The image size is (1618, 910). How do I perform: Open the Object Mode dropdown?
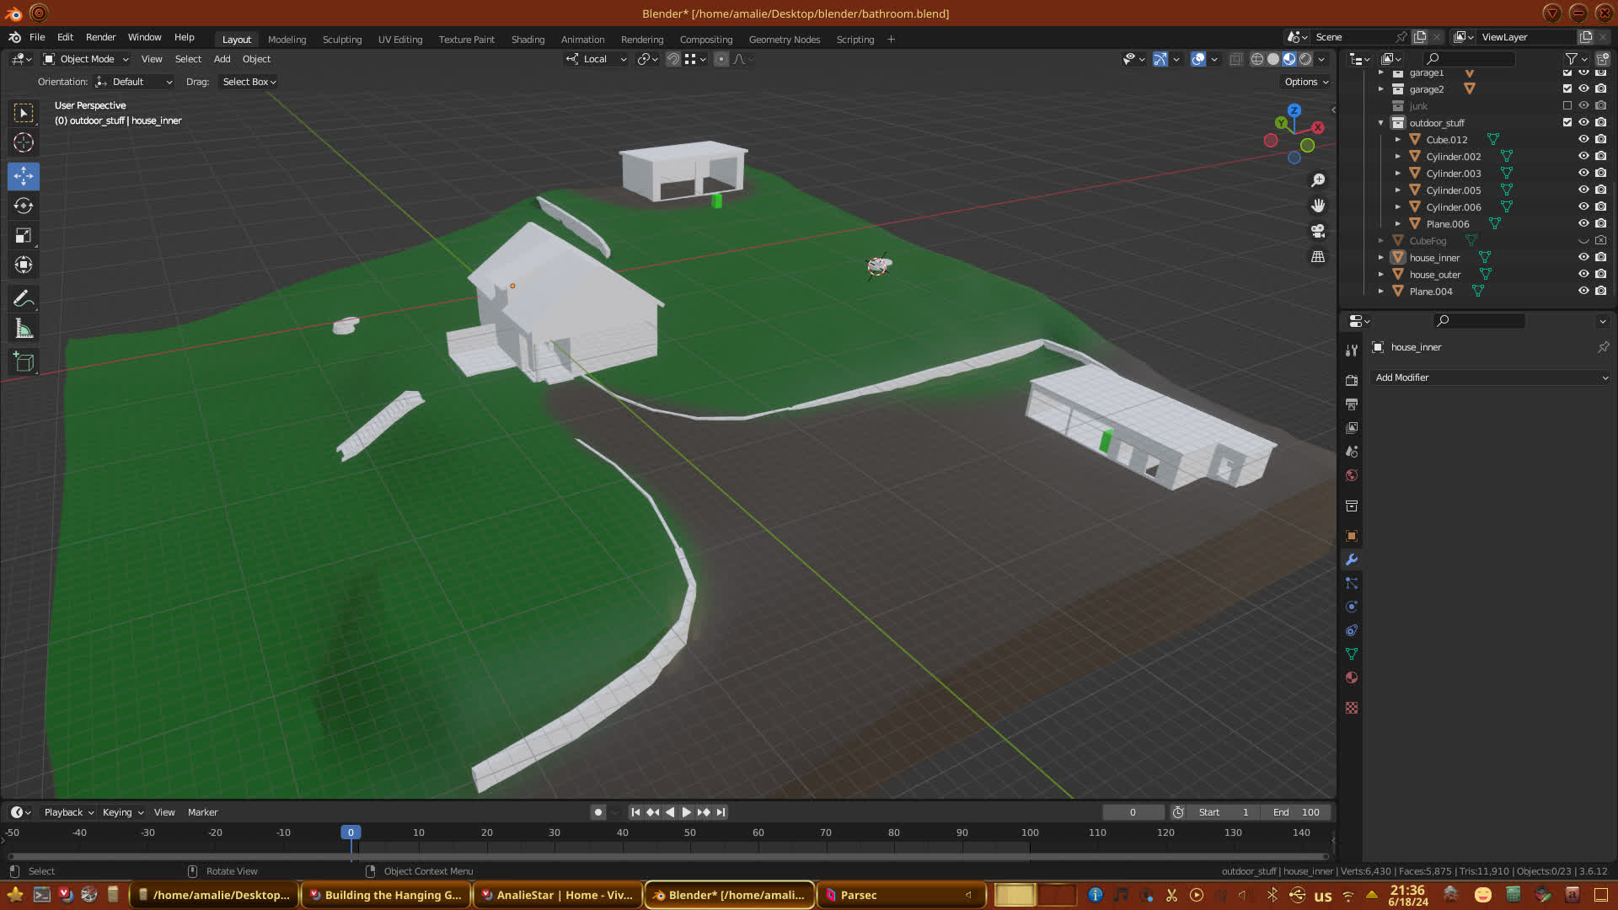(x=86, y=59)
